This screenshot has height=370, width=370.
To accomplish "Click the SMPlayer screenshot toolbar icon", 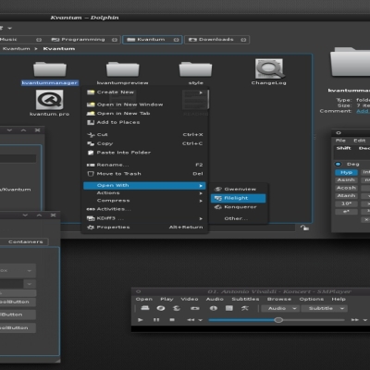I will click(195, 308).
